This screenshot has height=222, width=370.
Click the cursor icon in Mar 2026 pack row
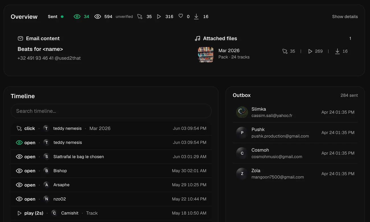[285, 51]
